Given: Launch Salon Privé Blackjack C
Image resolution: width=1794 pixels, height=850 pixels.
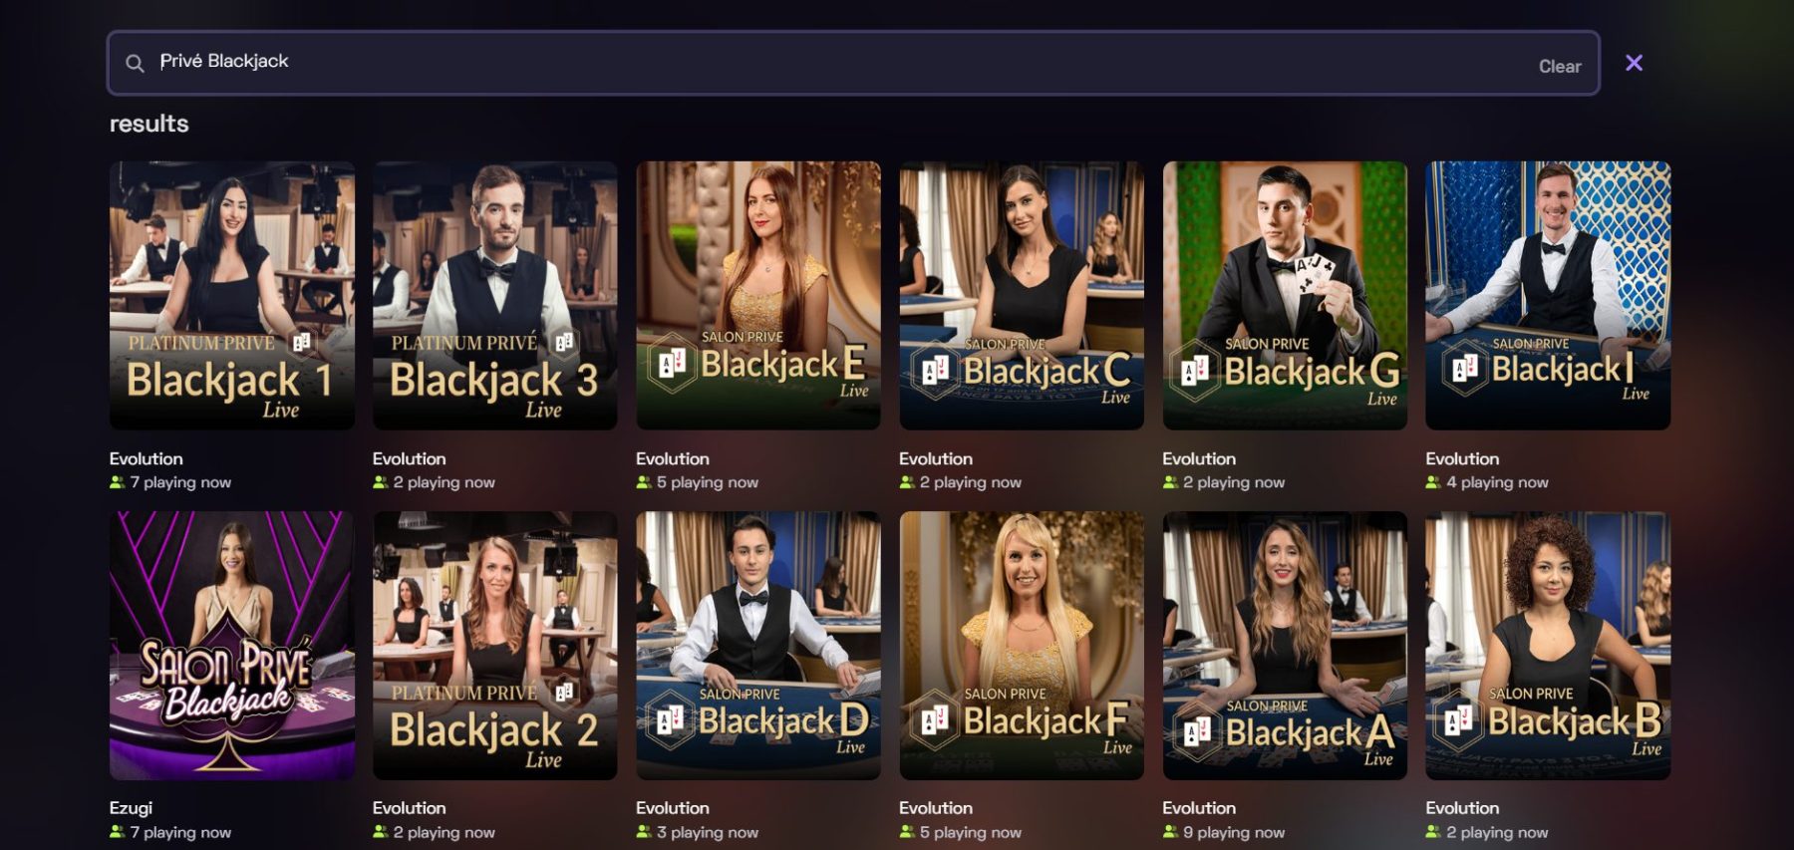Looking at the screenshot, I should [x=1022, y=296].
